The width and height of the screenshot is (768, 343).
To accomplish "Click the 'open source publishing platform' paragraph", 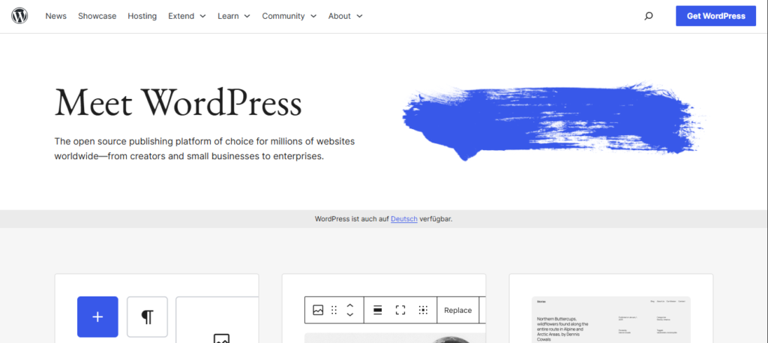I will pos(205,149).
